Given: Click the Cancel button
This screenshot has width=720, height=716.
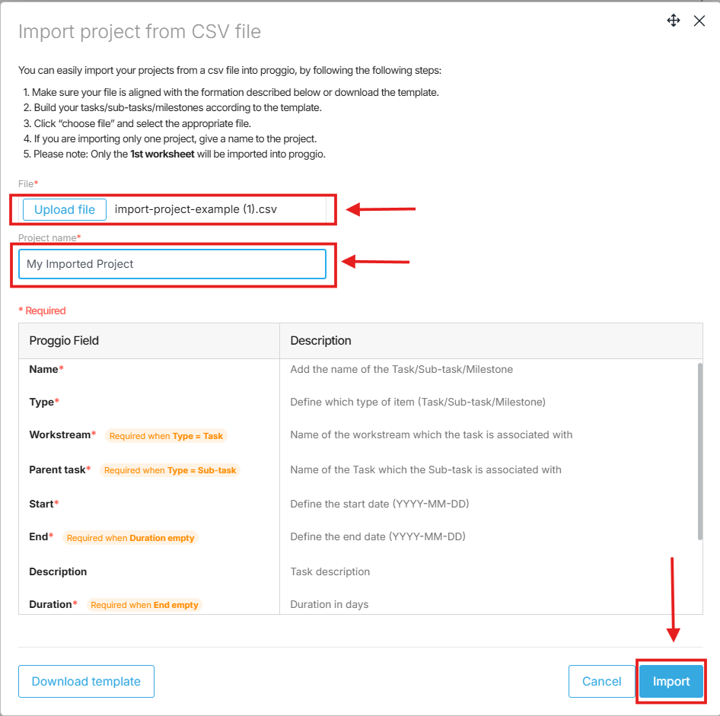Looking at the screenshot, I should pyautogui.click(x=601, y=681).
